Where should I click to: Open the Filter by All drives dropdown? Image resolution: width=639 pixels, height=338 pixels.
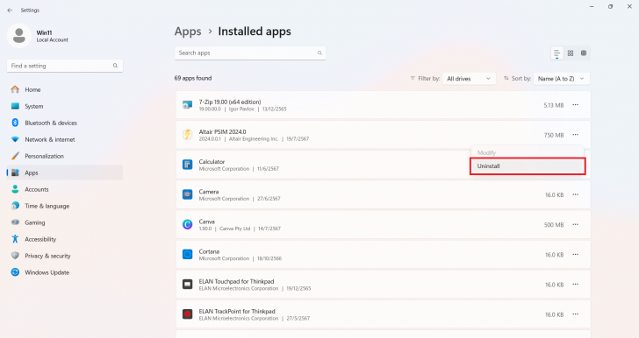[469, 79]
